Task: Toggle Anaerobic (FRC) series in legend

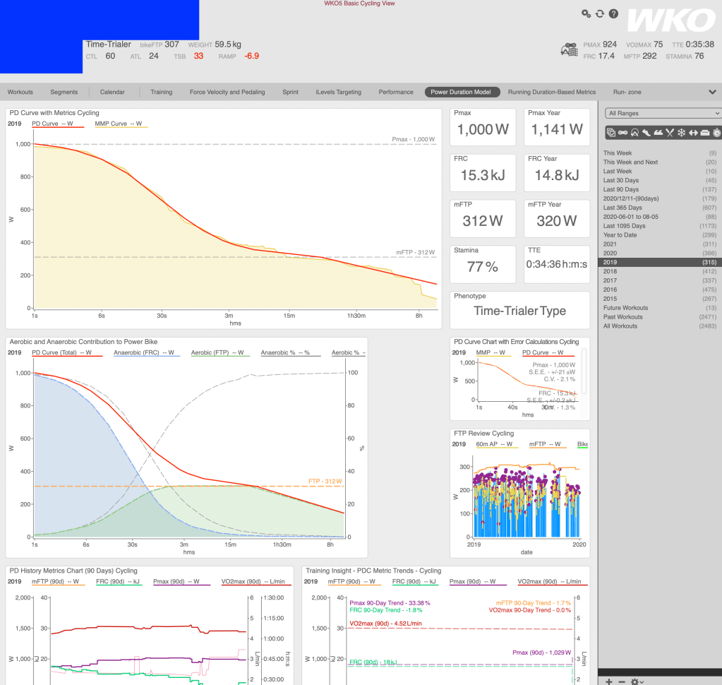Action: [145, 352]
